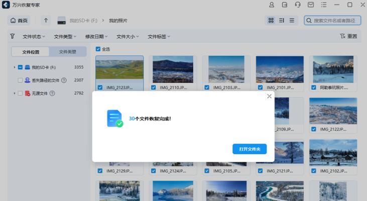Image resolution: width=367 pixels, height=201 pixels.
Task: Show help for 无源文件
Action: [x=52, y=93]
